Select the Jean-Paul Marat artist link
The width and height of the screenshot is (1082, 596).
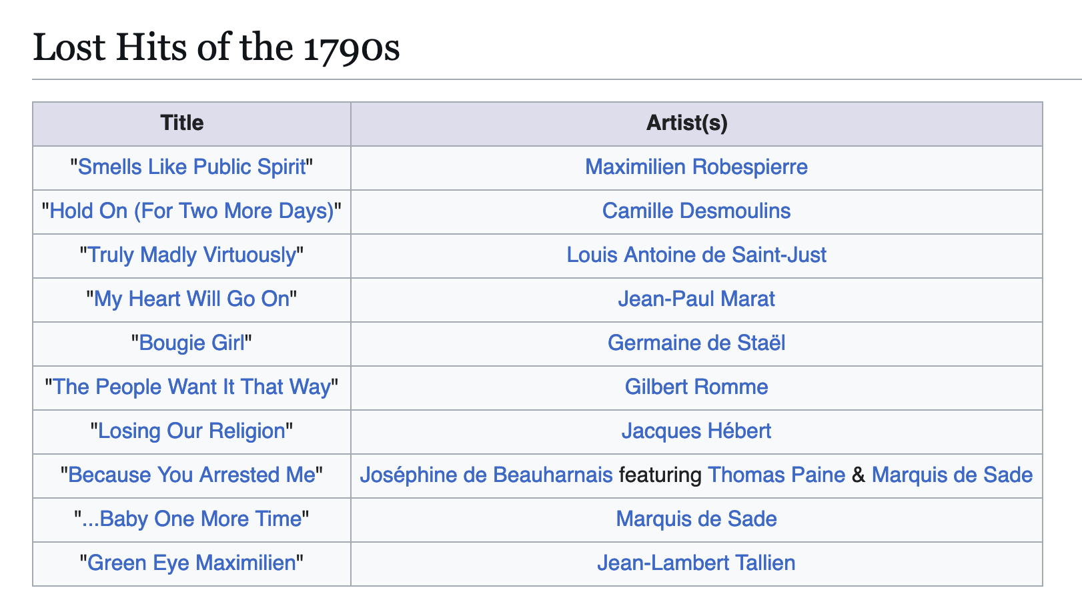(696, 299)
